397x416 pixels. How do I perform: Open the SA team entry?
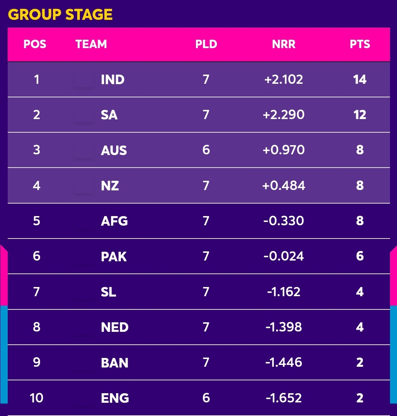(x=199, y=115)
